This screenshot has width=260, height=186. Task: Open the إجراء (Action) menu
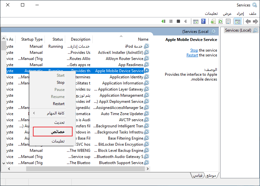(240, 14)
